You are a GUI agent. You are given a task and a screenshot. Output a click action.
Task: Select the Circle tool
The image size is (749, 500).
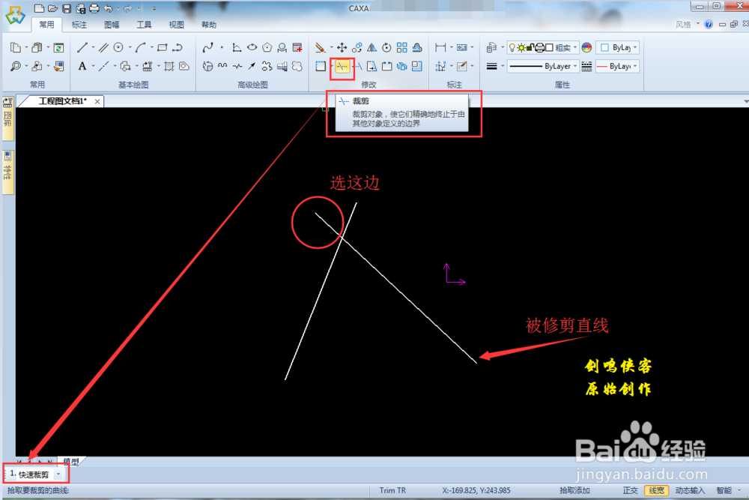[118, 47]
